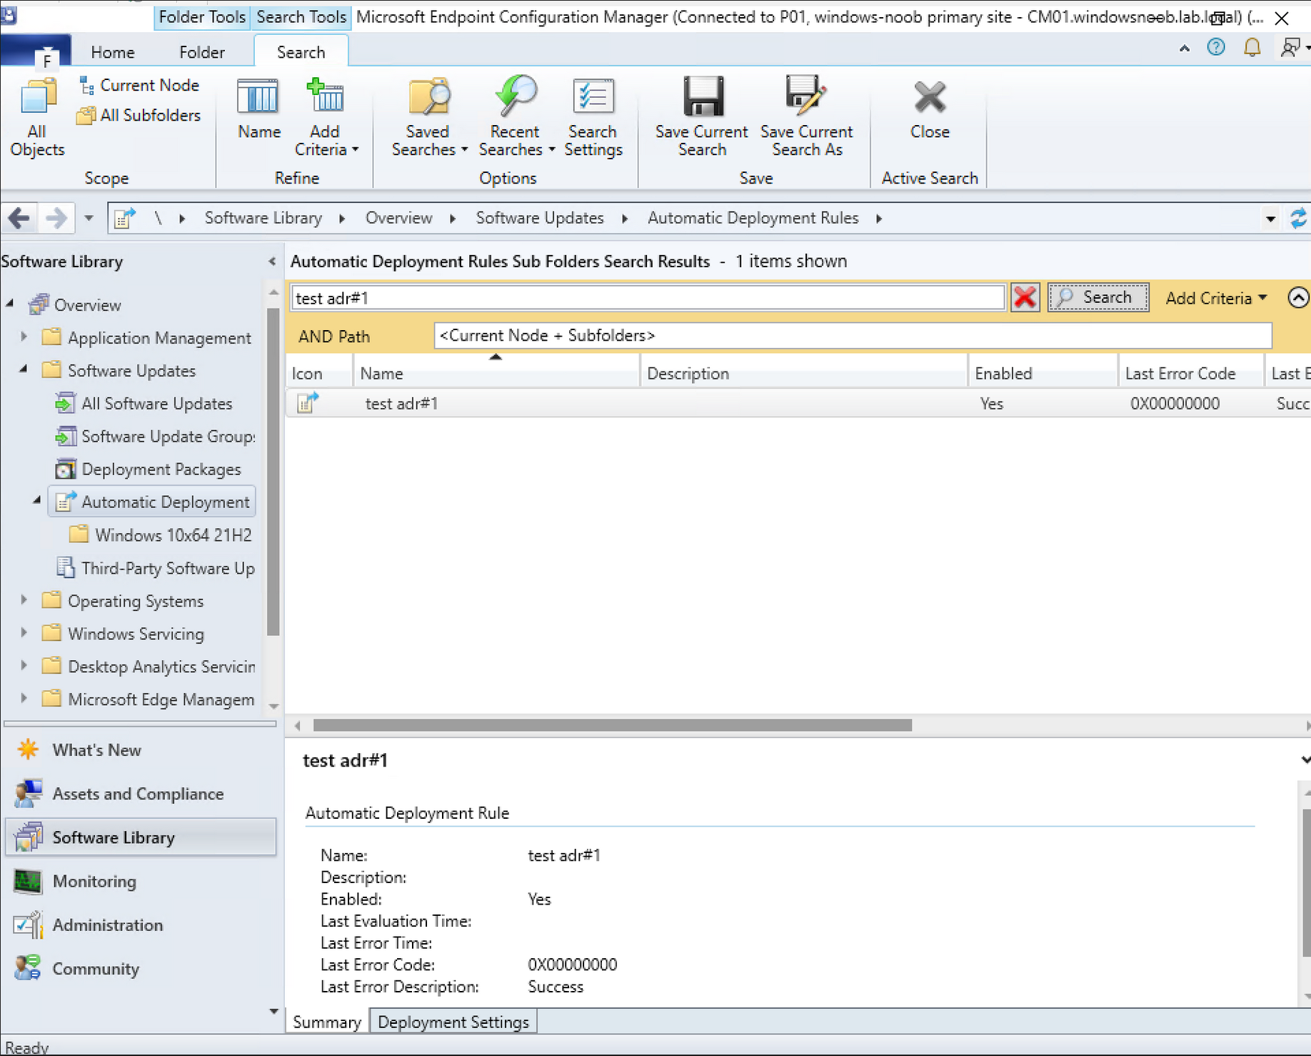Screen dimensions: 1311x1056
Task: Collapse the Software Updates tree node
Action: coord(24,369)
